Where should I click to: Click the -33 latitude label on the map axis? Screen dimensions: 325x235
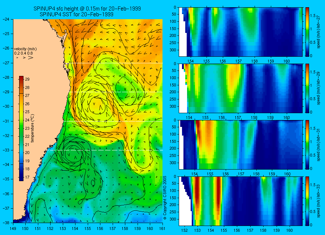pyautogui.click(x=6, y=150)
